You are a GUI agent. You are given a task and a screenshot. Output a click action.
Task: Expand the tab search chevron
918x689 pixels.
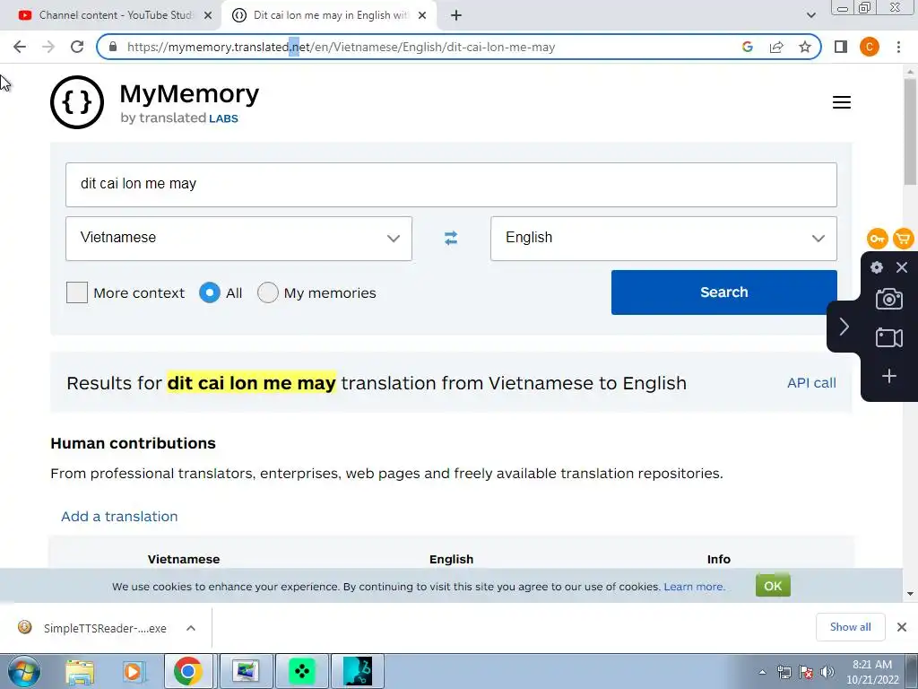click(x=810, y=15)
